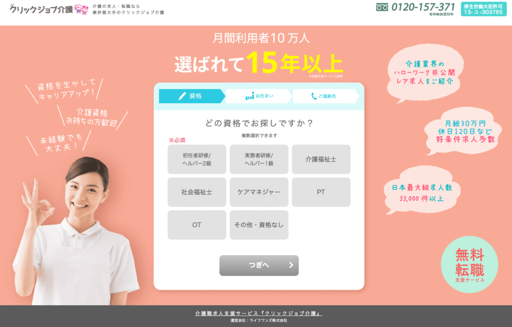Click the chevron arrow on the つぎへ button
Image resolution: width=512 pixels, height=327 pixels.
[x=291, y=265]
